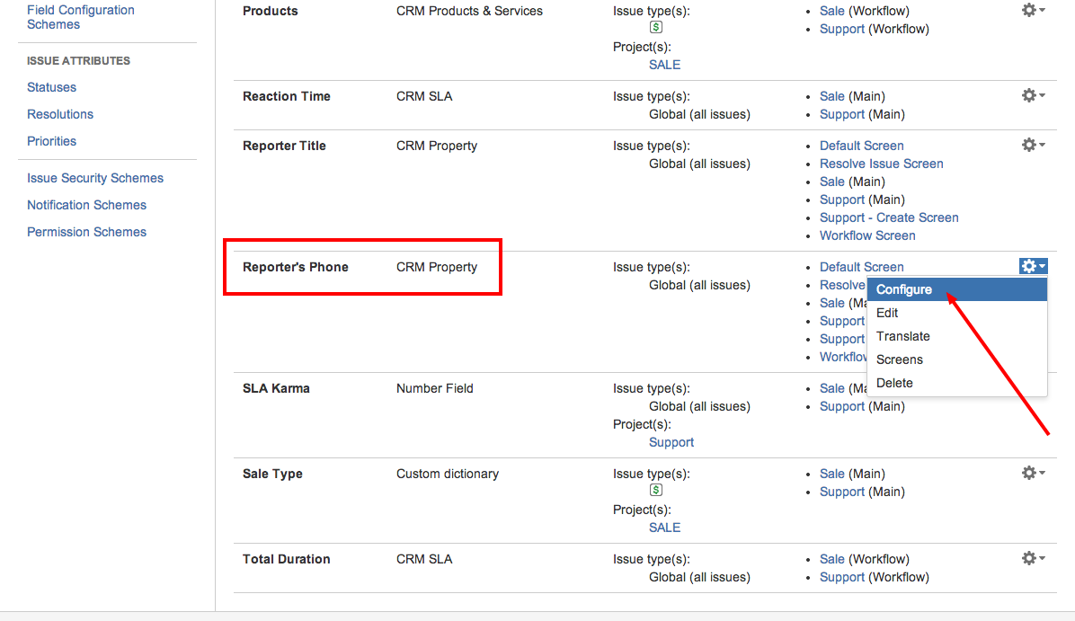Open gear menu for Reaction Time field
This screenshot has height=621, width=1075.
click(1033, 95)
